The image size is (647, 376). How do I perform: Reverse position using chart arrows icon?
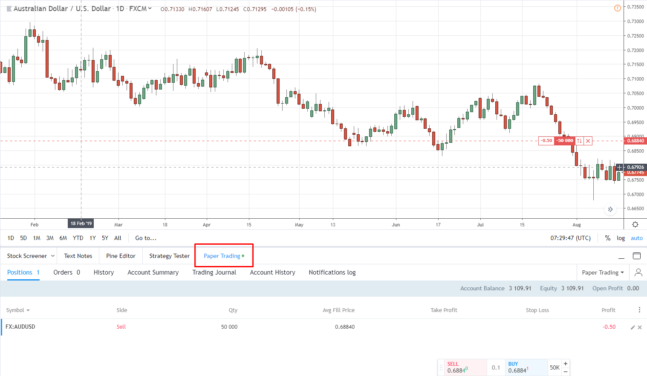click(x=579, y=141)
